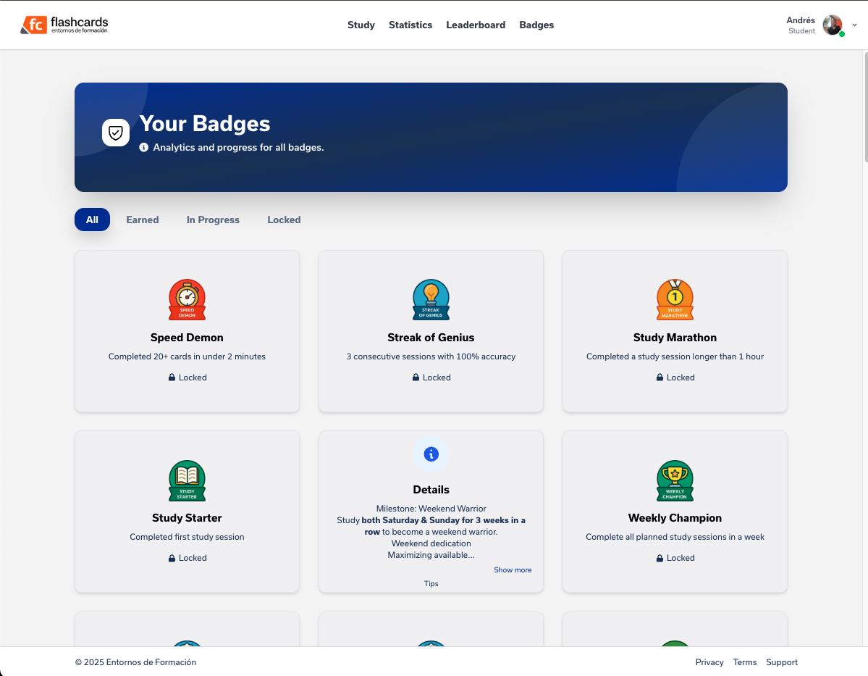Click the Streak of Genius lightbulb badge
Screen dimensions: 868x676
click(431, 300)
